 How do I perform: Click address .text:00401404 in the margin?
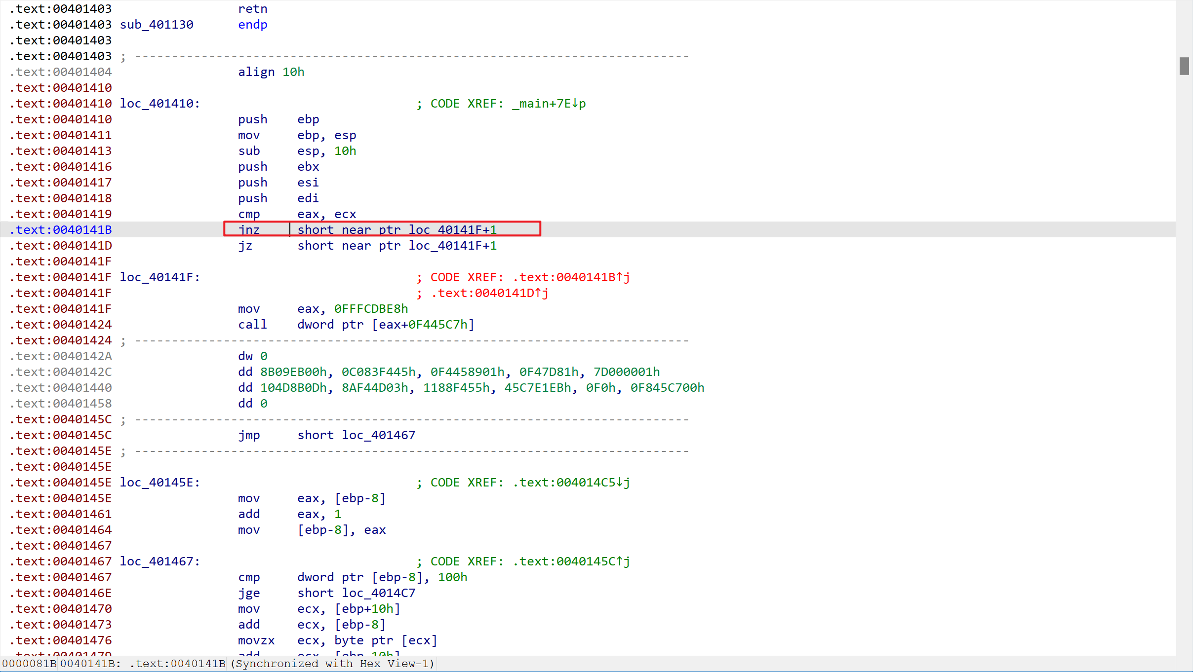click(60, 72)
